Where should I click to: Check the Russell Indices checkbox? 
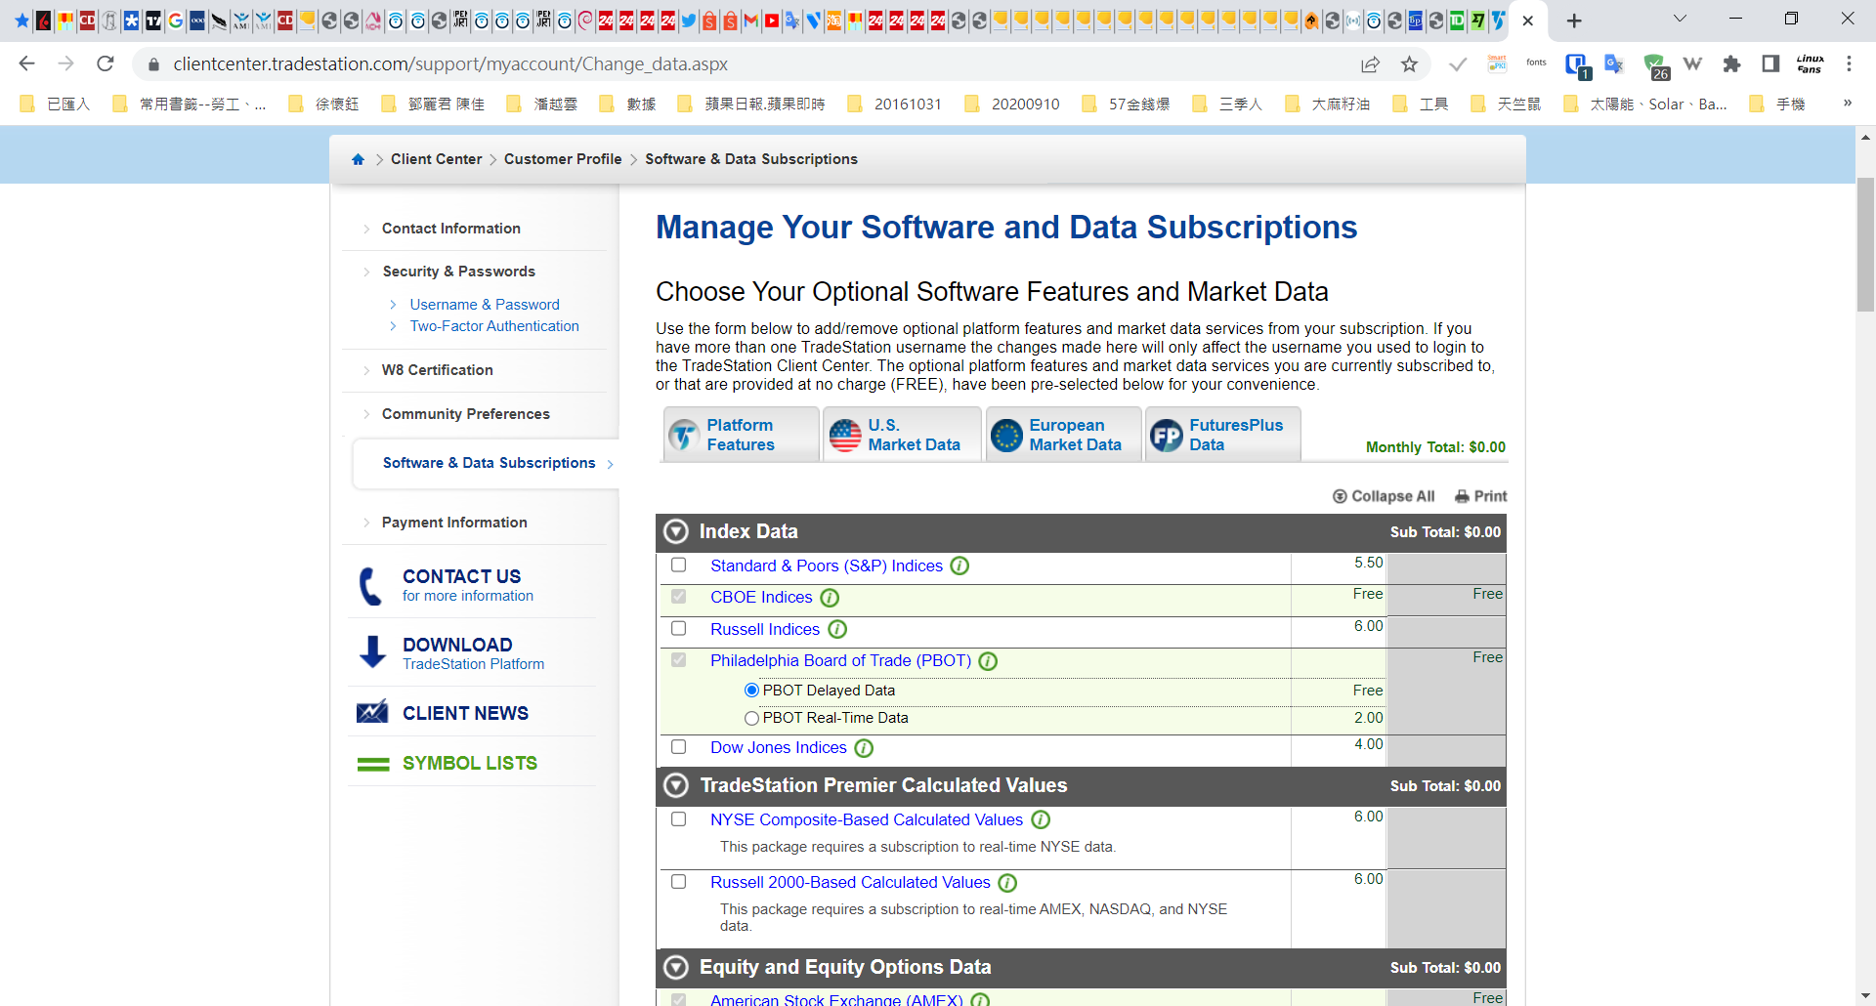[678, 628]
